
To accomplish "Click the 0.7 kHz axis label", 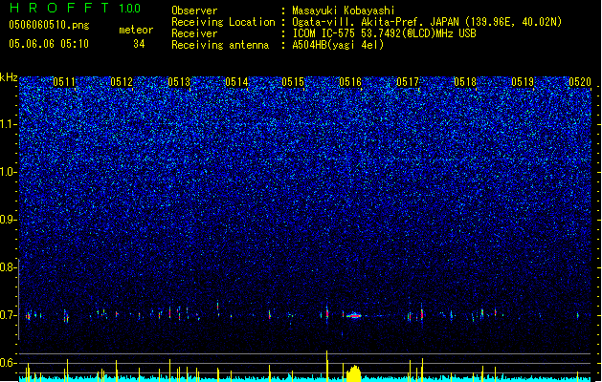I will pos(9,315).
